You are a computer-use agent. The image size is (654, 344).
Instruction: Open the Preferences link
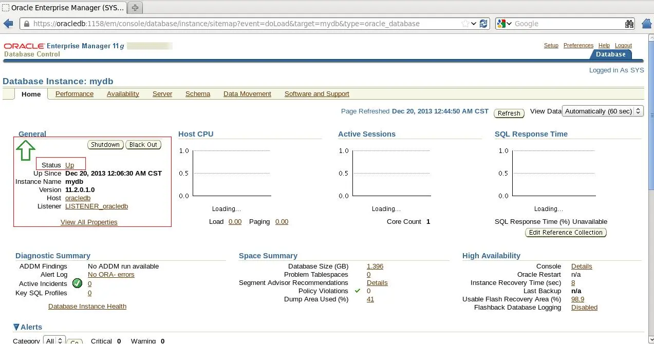[578, 45]
